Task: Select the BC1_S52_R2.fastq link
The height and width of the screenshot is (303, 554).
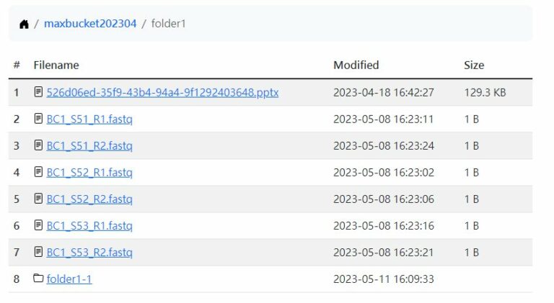Action: pos(89,199)
